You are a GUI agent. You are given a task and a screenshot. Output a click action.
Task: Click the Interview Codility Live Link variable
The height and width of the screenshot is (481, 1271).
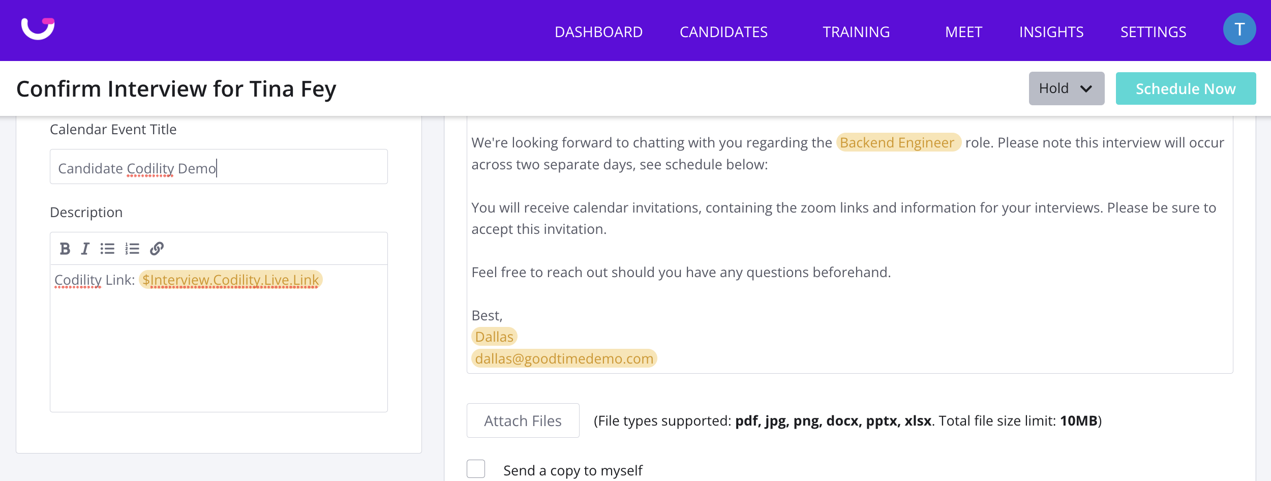tap(230, 280)
